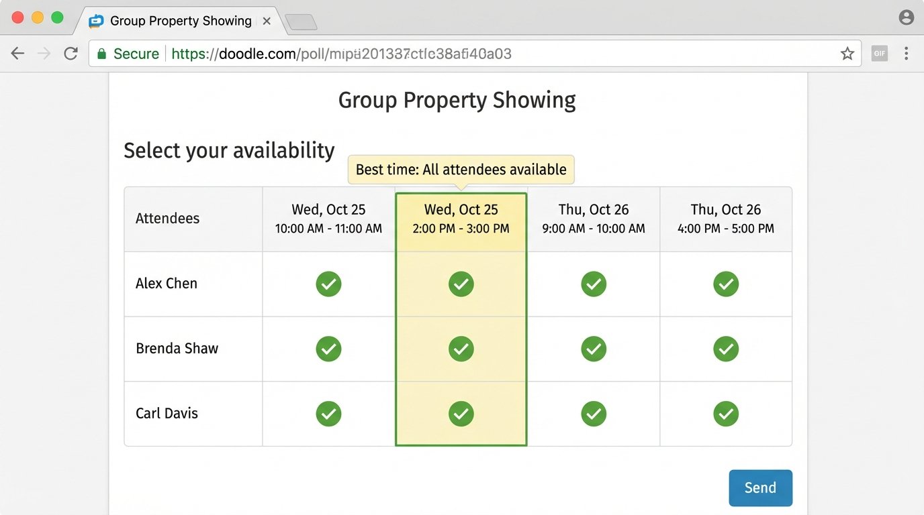Click the user profile avatar icon
924x515 pixels.
click(906, 18)
